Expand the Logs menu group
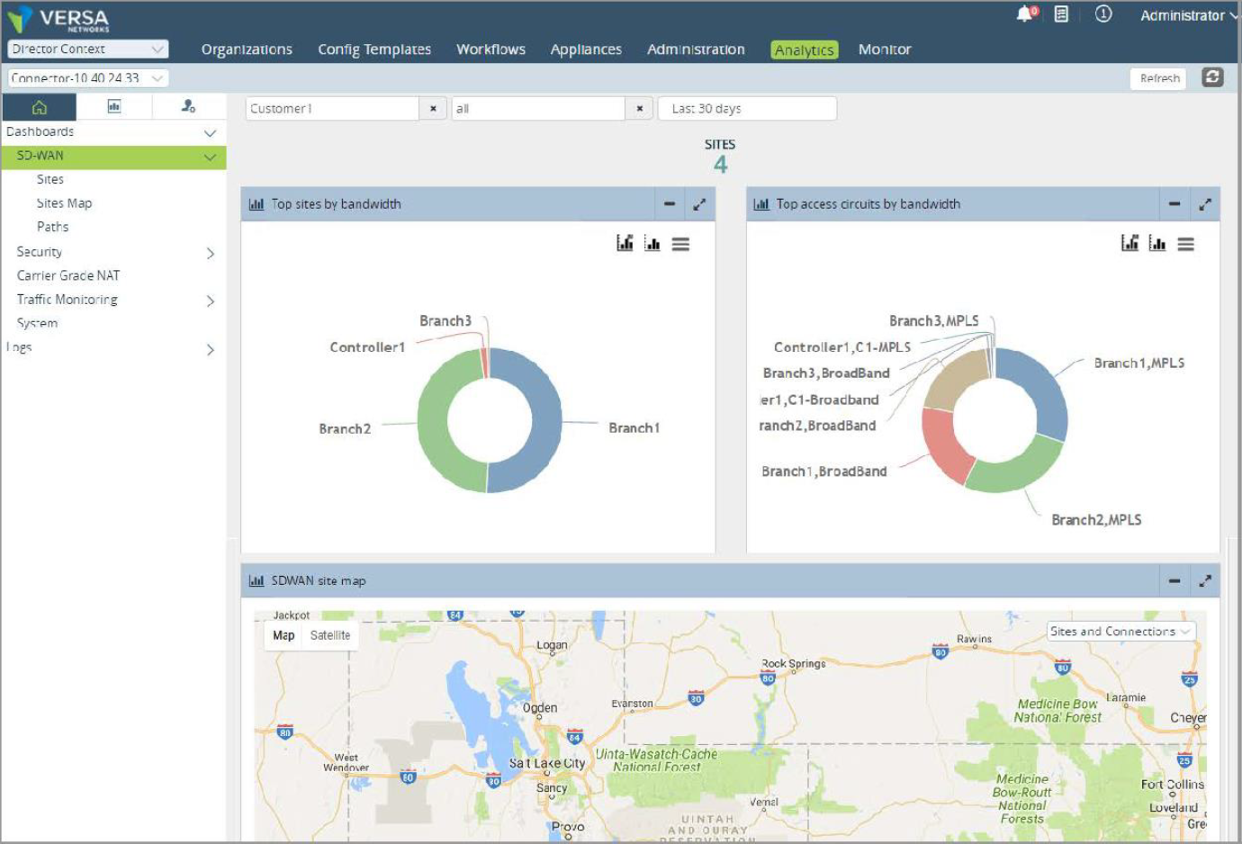The image size is (1242, 844). (x=211, y=349)
